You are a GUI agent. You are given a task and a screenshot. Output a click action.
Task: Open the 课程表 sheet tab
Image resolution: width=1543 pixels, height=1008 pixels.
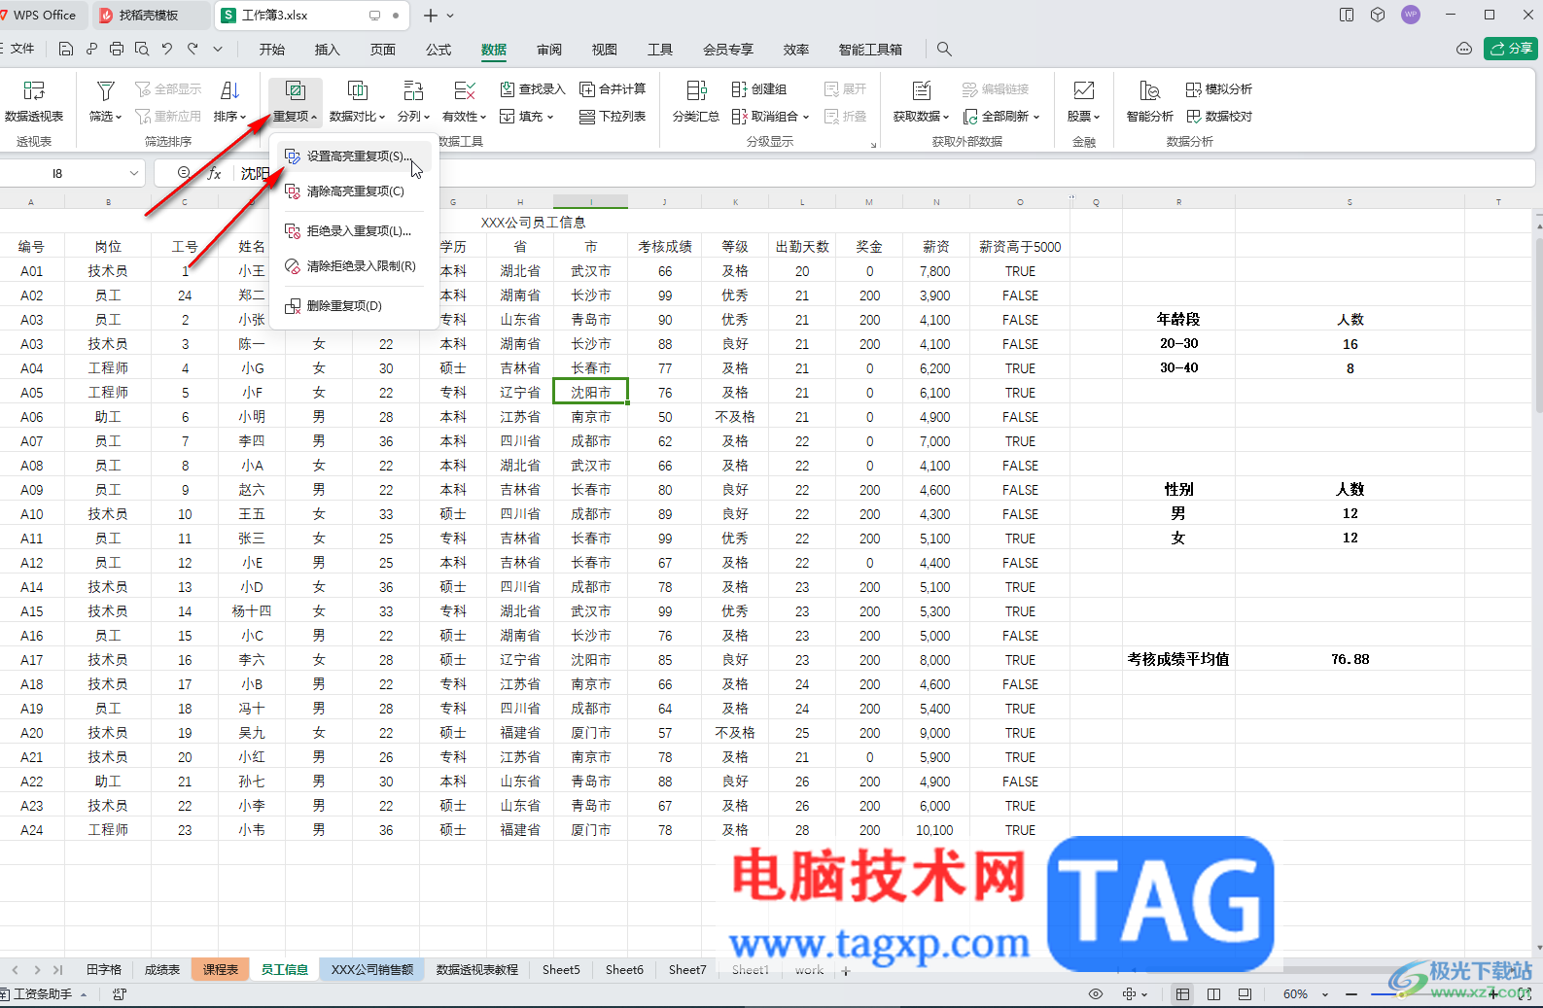coord(221,970)
